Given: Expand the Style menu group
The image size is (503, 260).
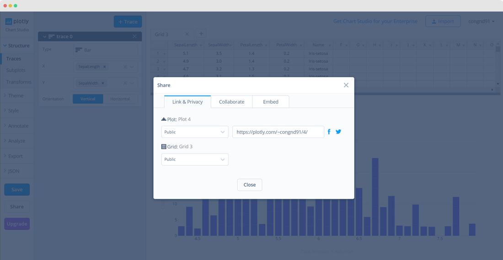Looking at the screenshot, I should click(16, 111).
